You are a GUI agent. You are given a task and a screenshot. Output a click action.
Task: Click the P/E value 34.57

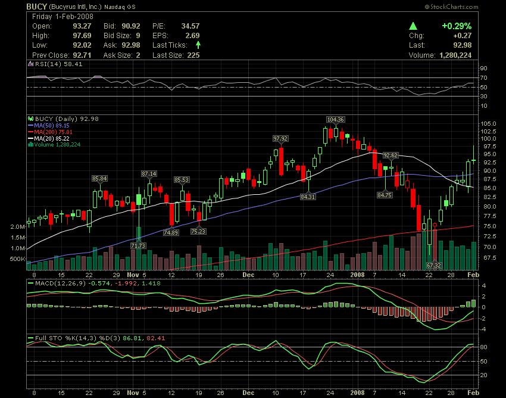click(190, 26)
